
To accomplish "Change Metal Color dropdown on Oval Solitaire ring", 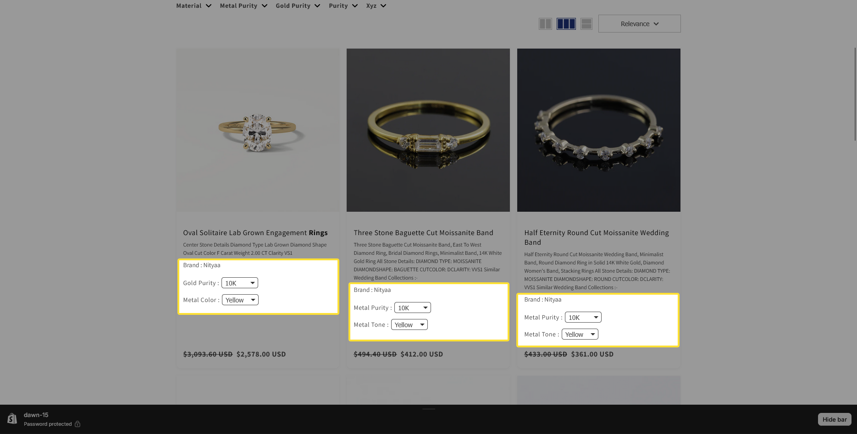I will pyautogui.click(x=240, y=300).
